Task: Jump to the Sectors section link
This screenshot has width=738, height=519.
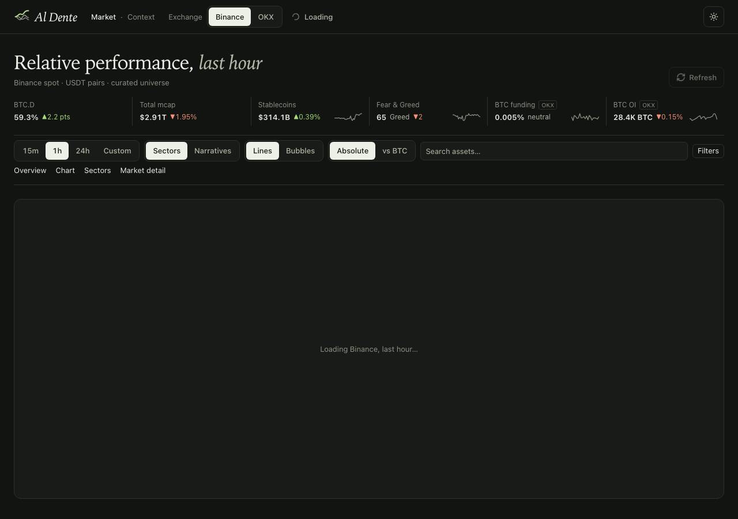Action: (97, 170)
